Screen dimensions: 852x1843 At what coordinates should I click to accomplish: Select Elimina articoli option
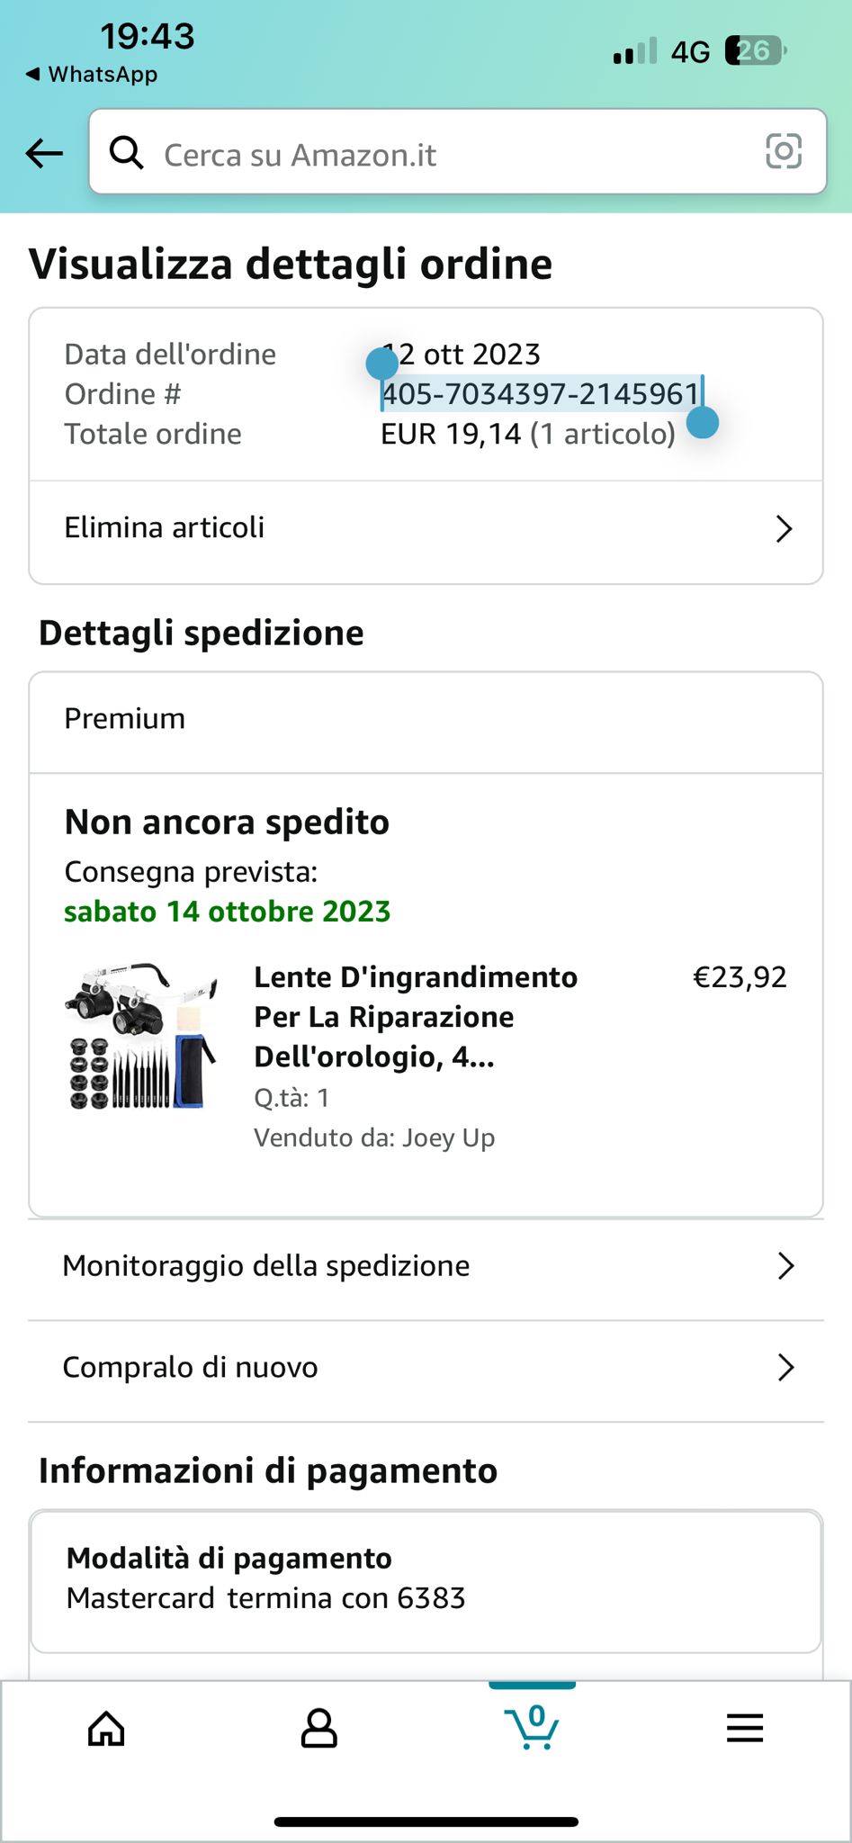[x=165, y=527]
